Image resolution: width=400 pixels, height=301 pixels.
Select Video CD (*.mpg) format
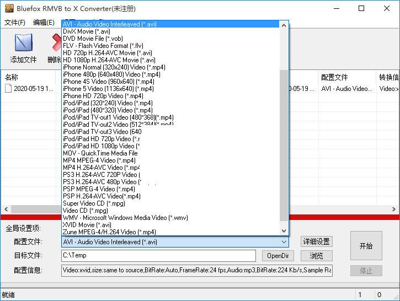click(x=170, y=210)
